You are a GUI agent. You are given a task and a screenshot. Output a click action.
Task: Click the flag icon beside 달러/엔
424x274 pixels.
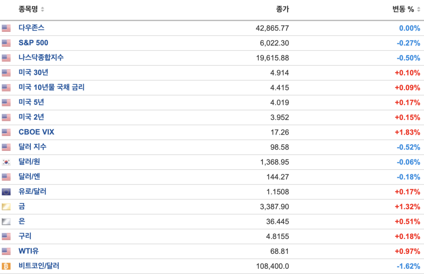point(6,177)
